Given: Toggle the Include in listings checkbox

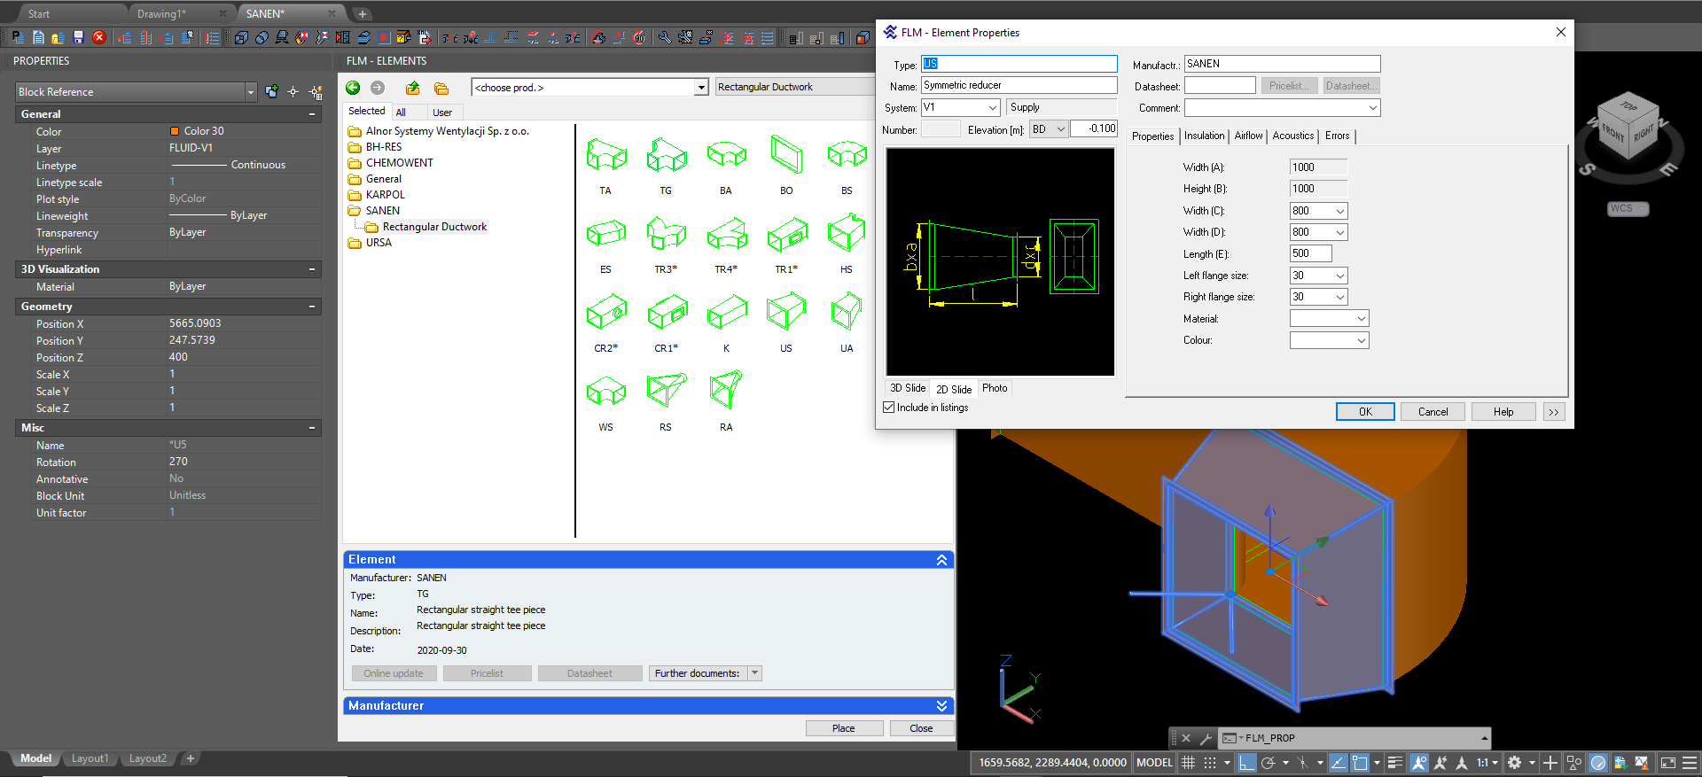Looking at the screenshot, I should 889,408.
